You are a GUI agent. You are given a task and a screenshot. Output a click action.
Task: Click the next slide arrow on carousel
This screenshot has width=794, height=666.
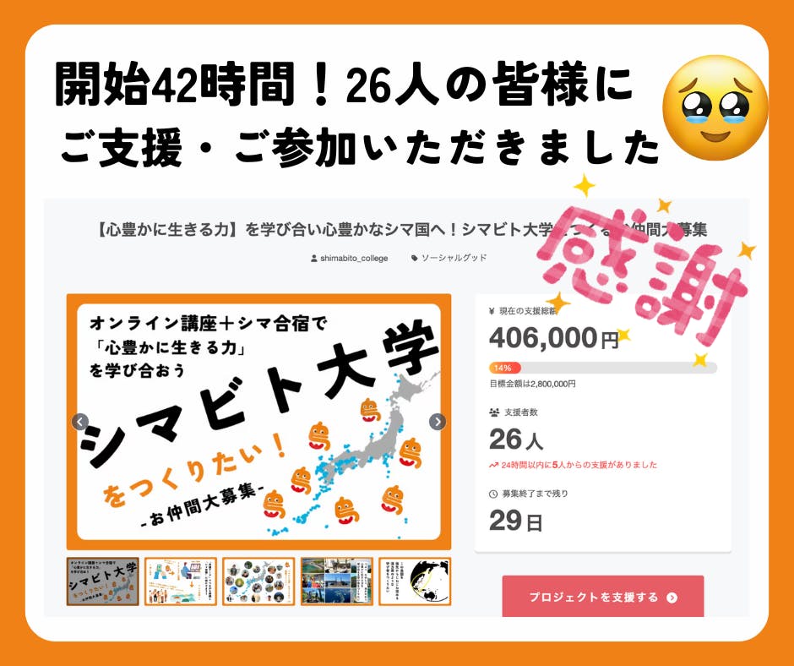(438, 422)
